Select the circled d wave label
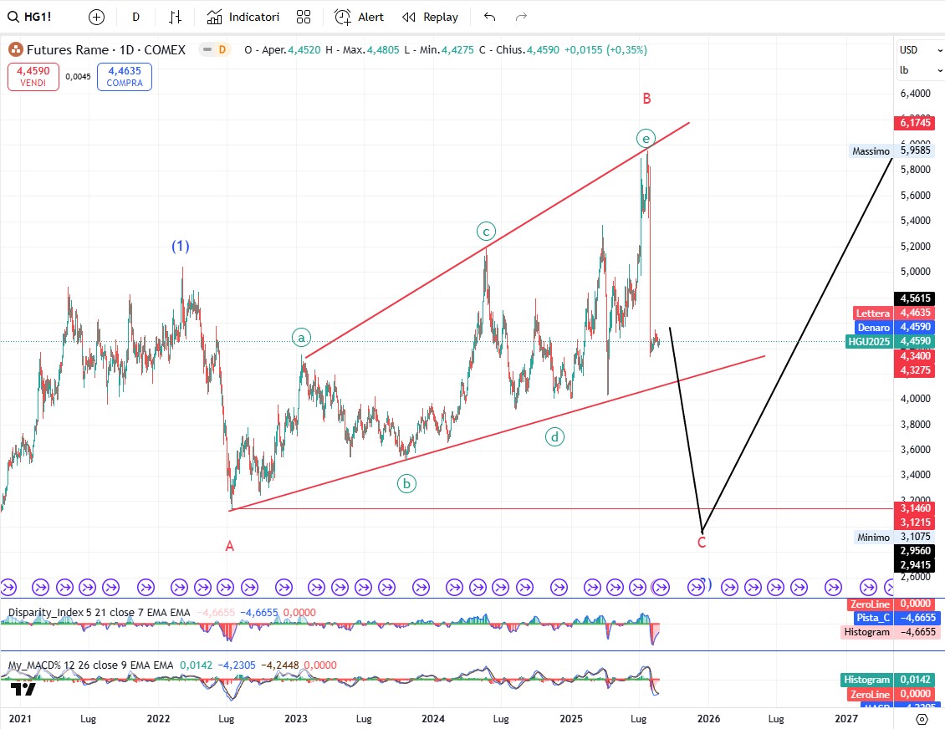The width and height of the screenshot is (945, 729). (554, 436)
